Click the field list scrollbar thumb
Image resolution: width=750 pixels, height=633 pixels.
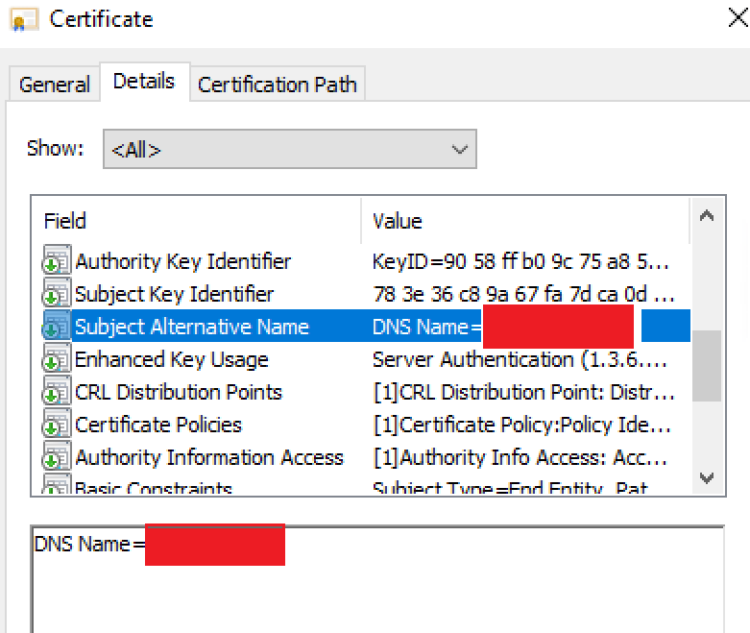(x=707, y=366)
